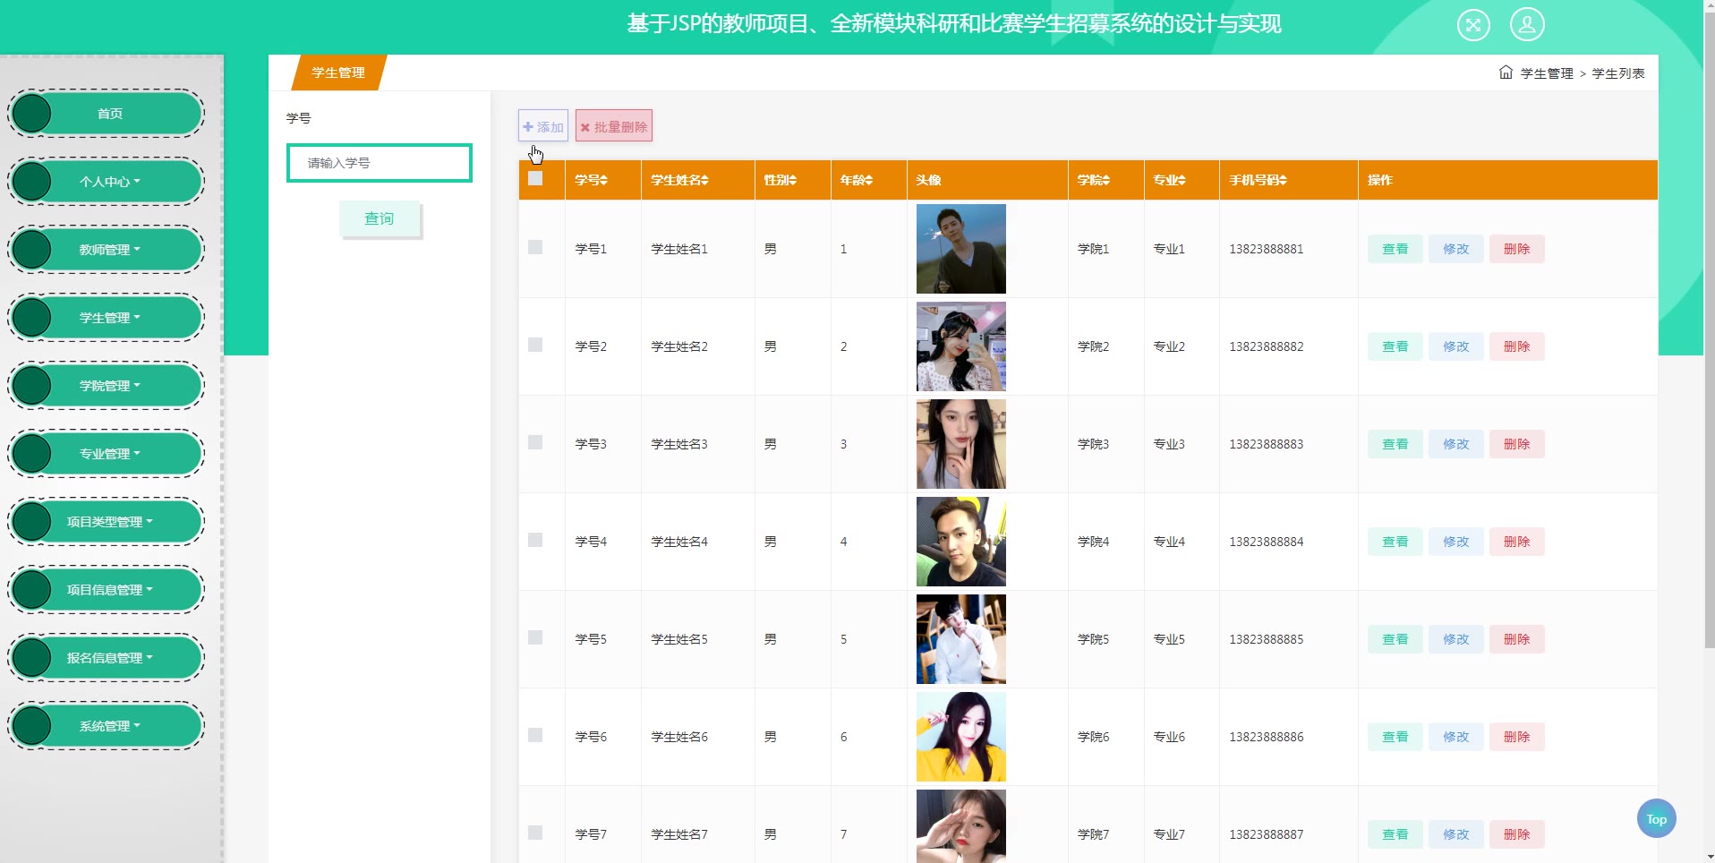This screenshot has width=1715, height=863.
Task: Click 查看 for row 学号4
Action: [x=1395, y=542]
